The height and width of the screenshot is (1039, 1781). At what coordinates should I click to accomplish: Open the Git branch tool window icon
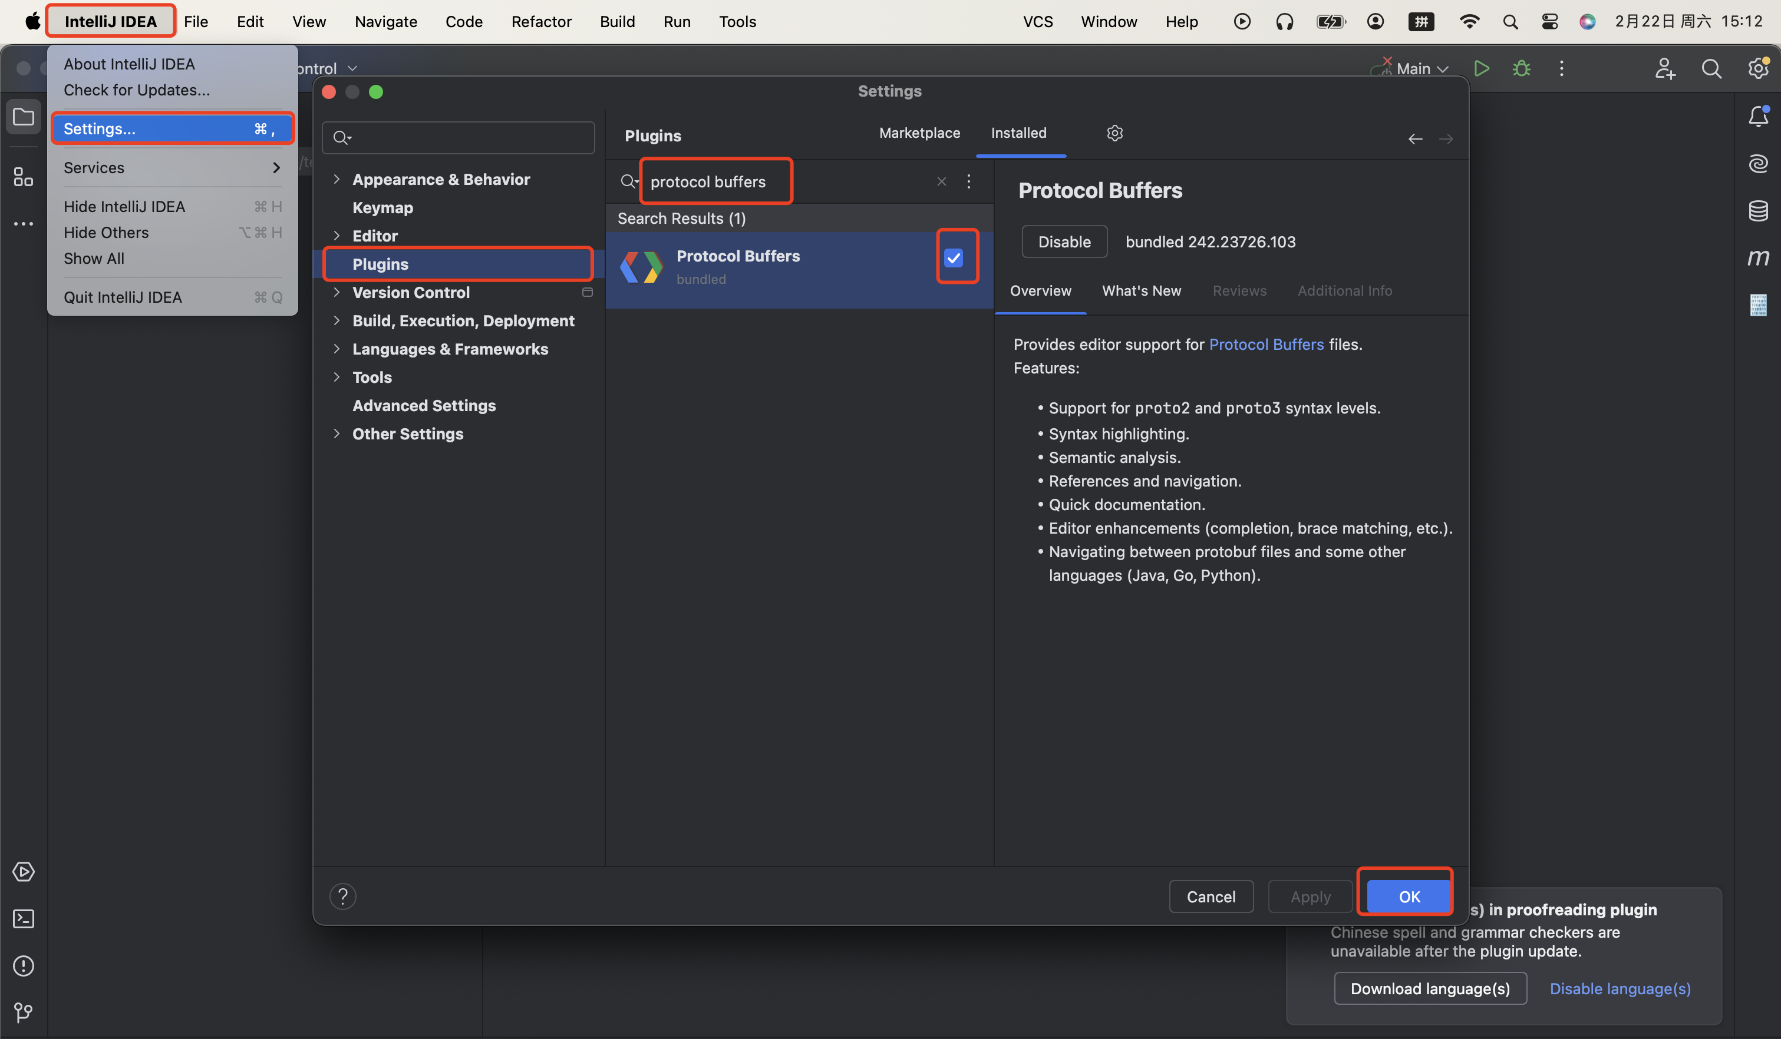coord(24,1012)
